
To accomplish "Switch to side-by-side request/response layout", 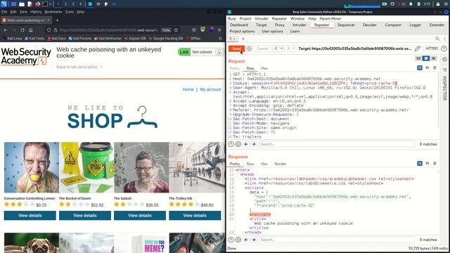I will [418, 58].
